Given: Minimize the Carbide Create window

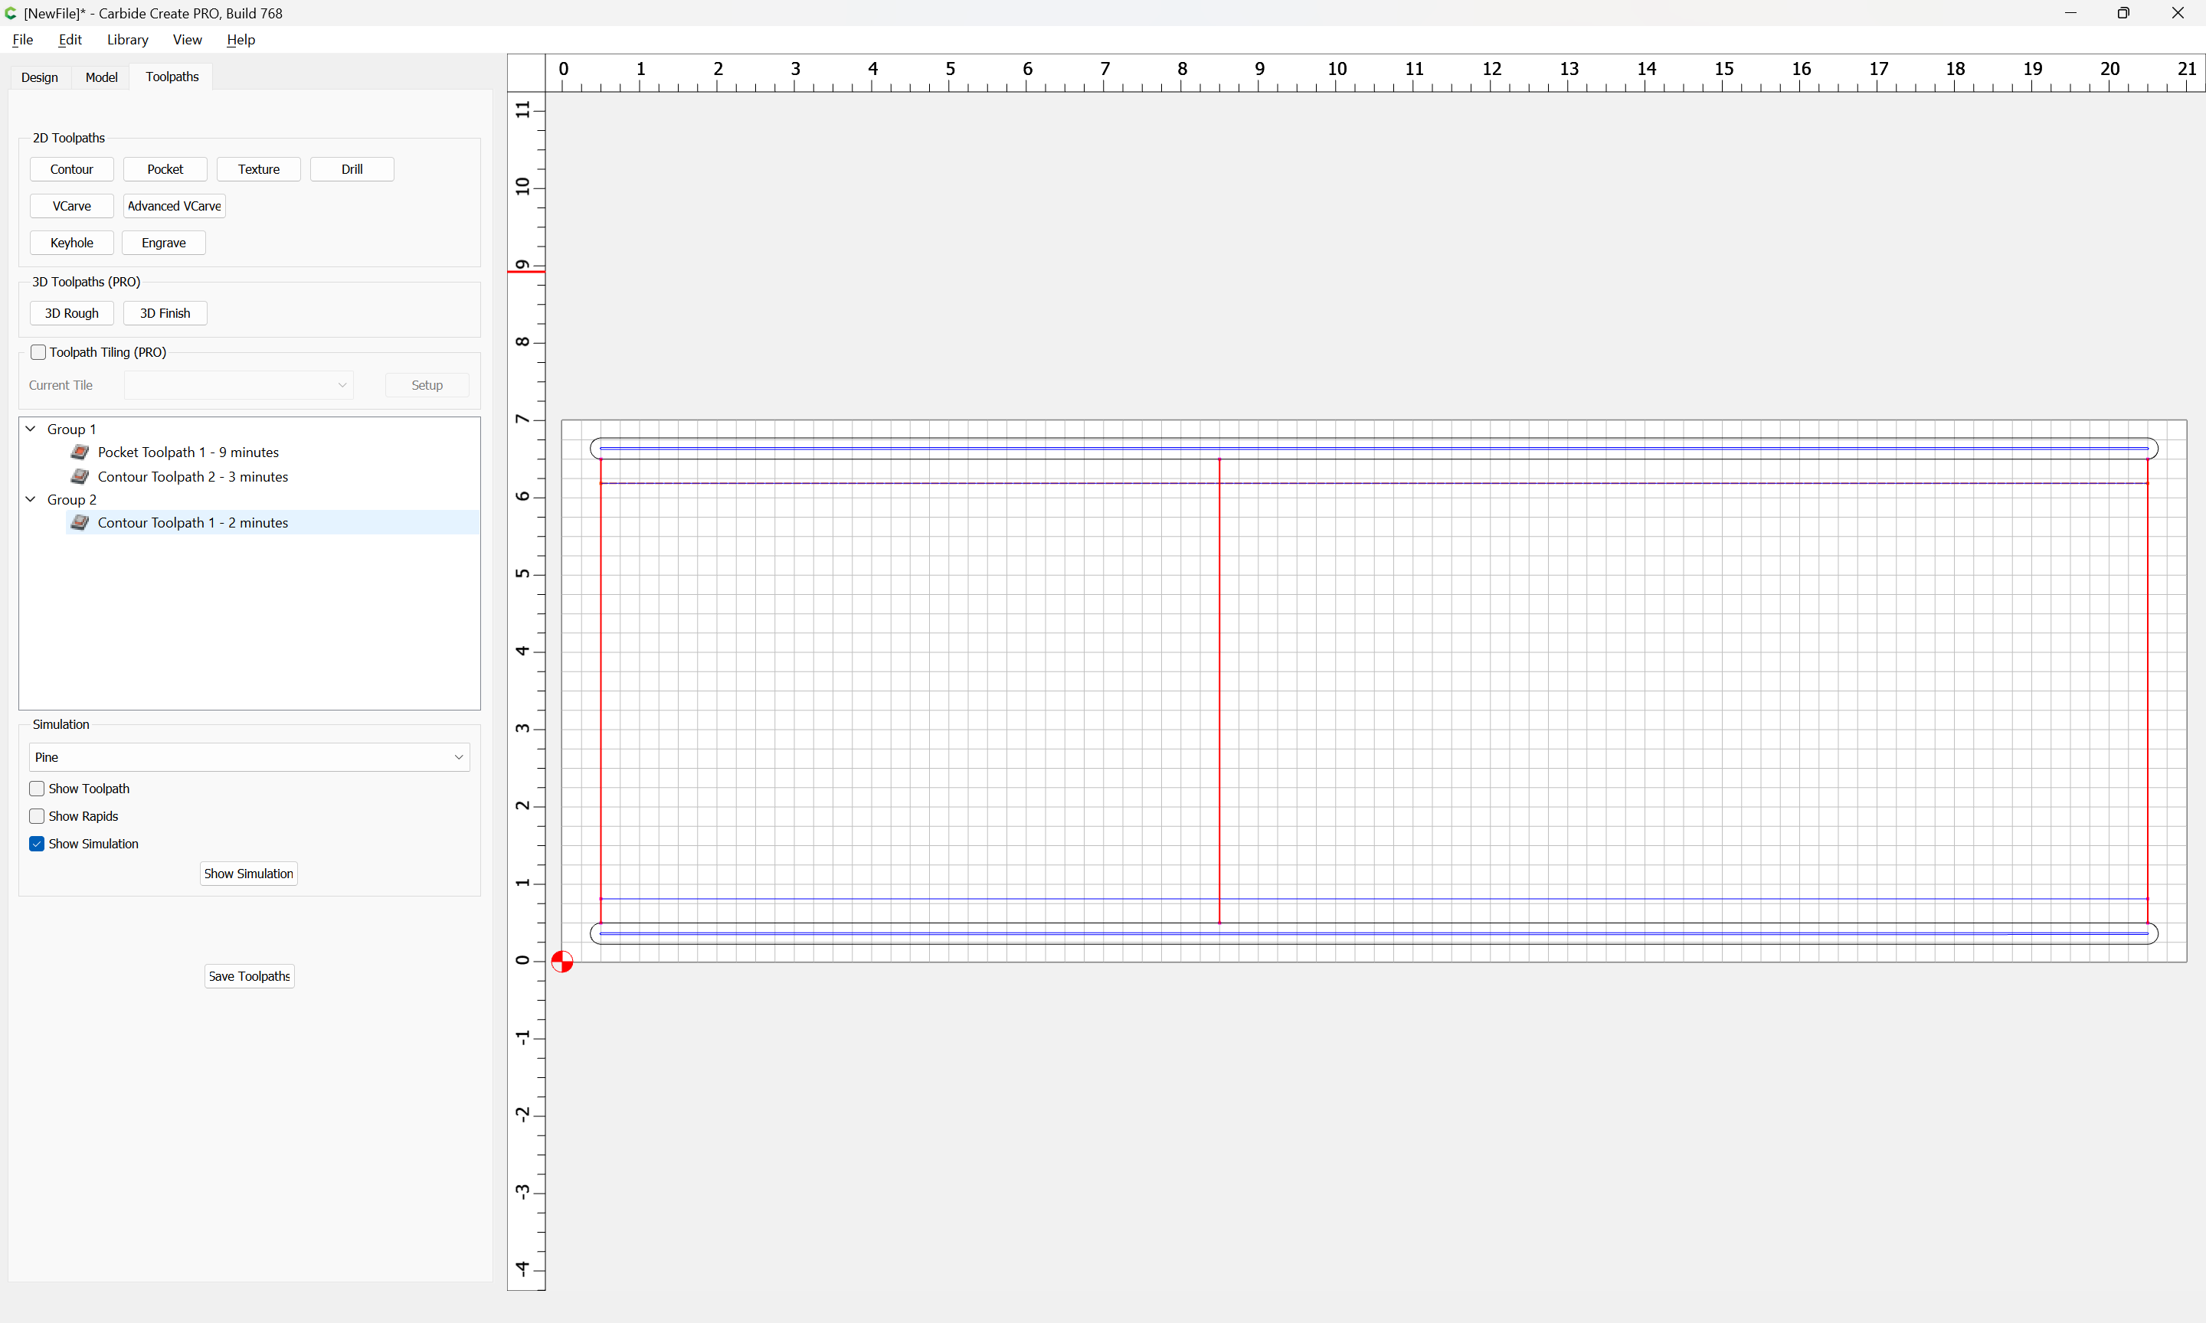Looking at the screenshot, I should [x=2070, y=12].
